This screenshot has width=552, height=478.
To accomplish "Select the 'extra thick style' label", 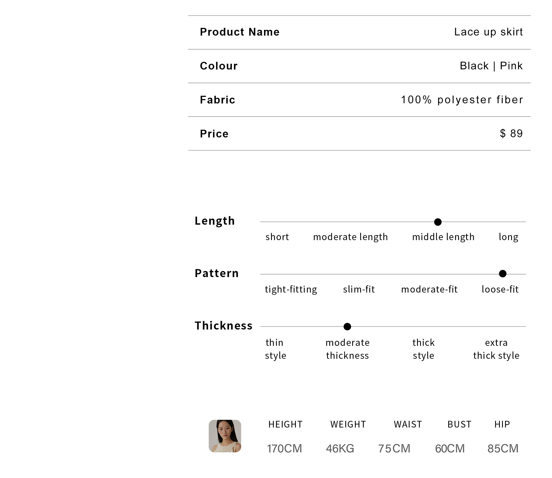I will pyautogui.click(x=496, y=349).
